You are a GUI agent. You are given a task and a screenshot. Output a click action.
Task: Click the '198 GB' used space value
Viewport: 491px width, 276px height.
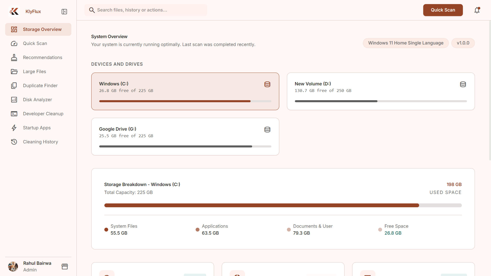(x=454, y=185)
